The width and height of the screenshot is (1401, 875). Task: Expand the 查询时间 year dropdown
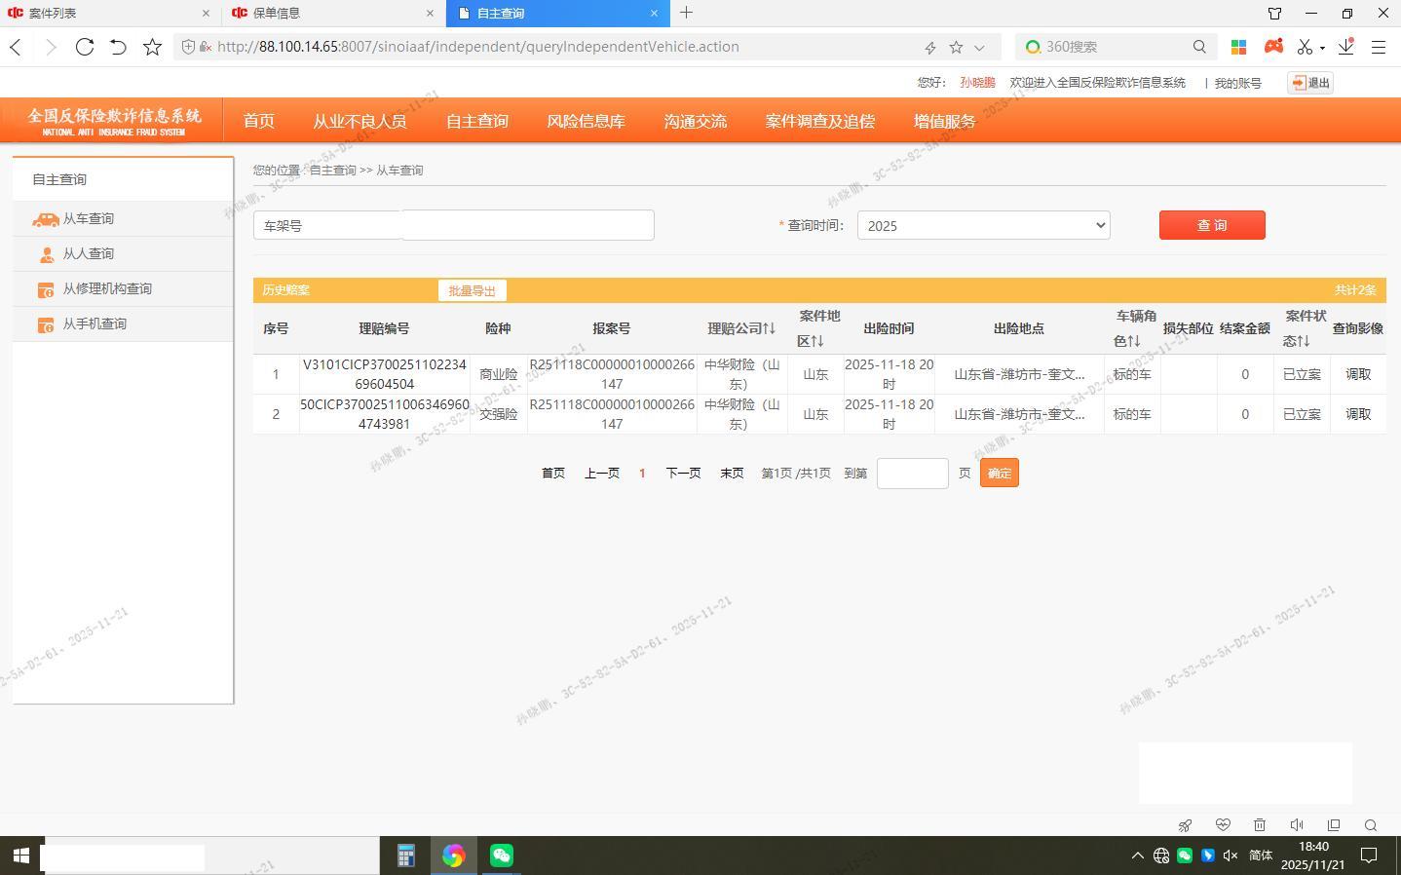pyautogui.click(x=983, y=225)
